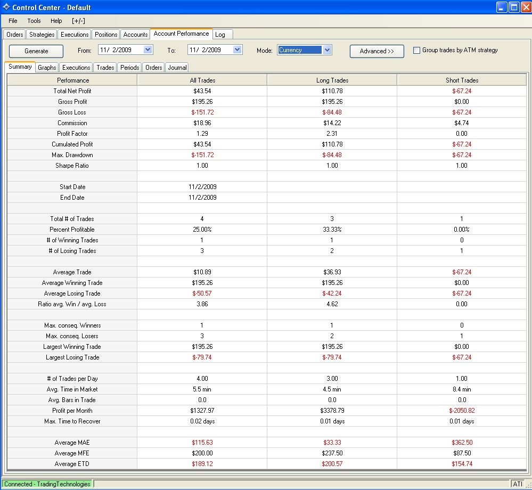Open the Executions sub-tab under Summary row
The height and width of the screenshot is (490, 532).
click(x=76, y=67)
